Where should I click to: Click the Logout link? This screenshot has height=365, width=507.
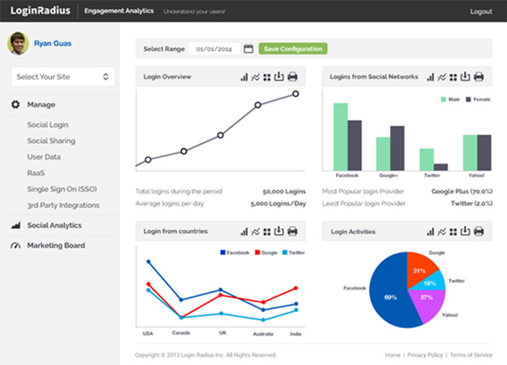481,11
